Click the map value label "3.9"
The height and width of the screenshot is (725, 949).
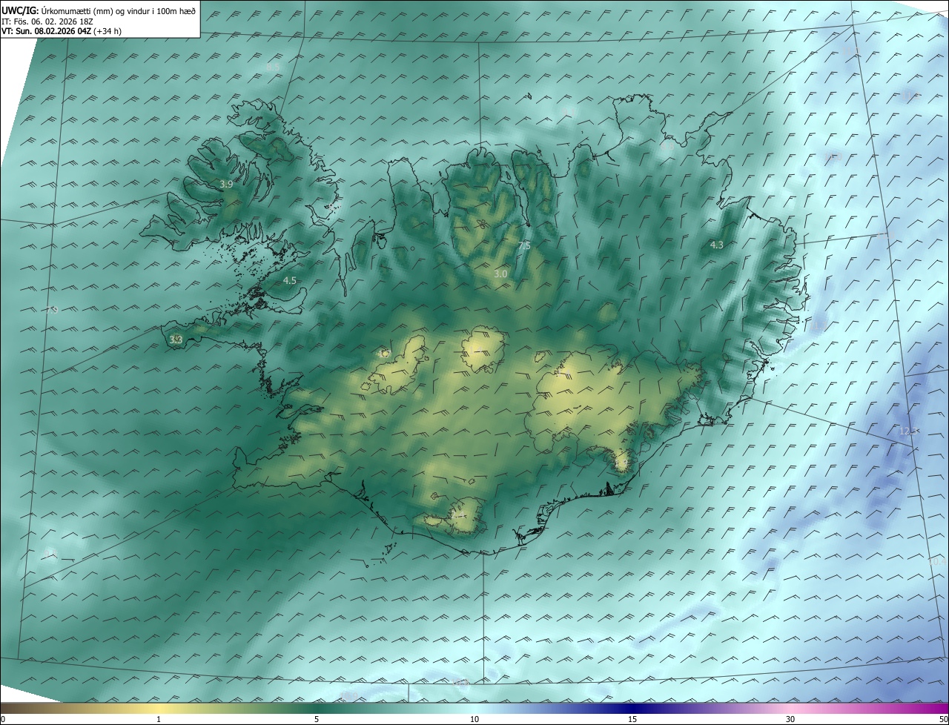[x=227, y=184]
